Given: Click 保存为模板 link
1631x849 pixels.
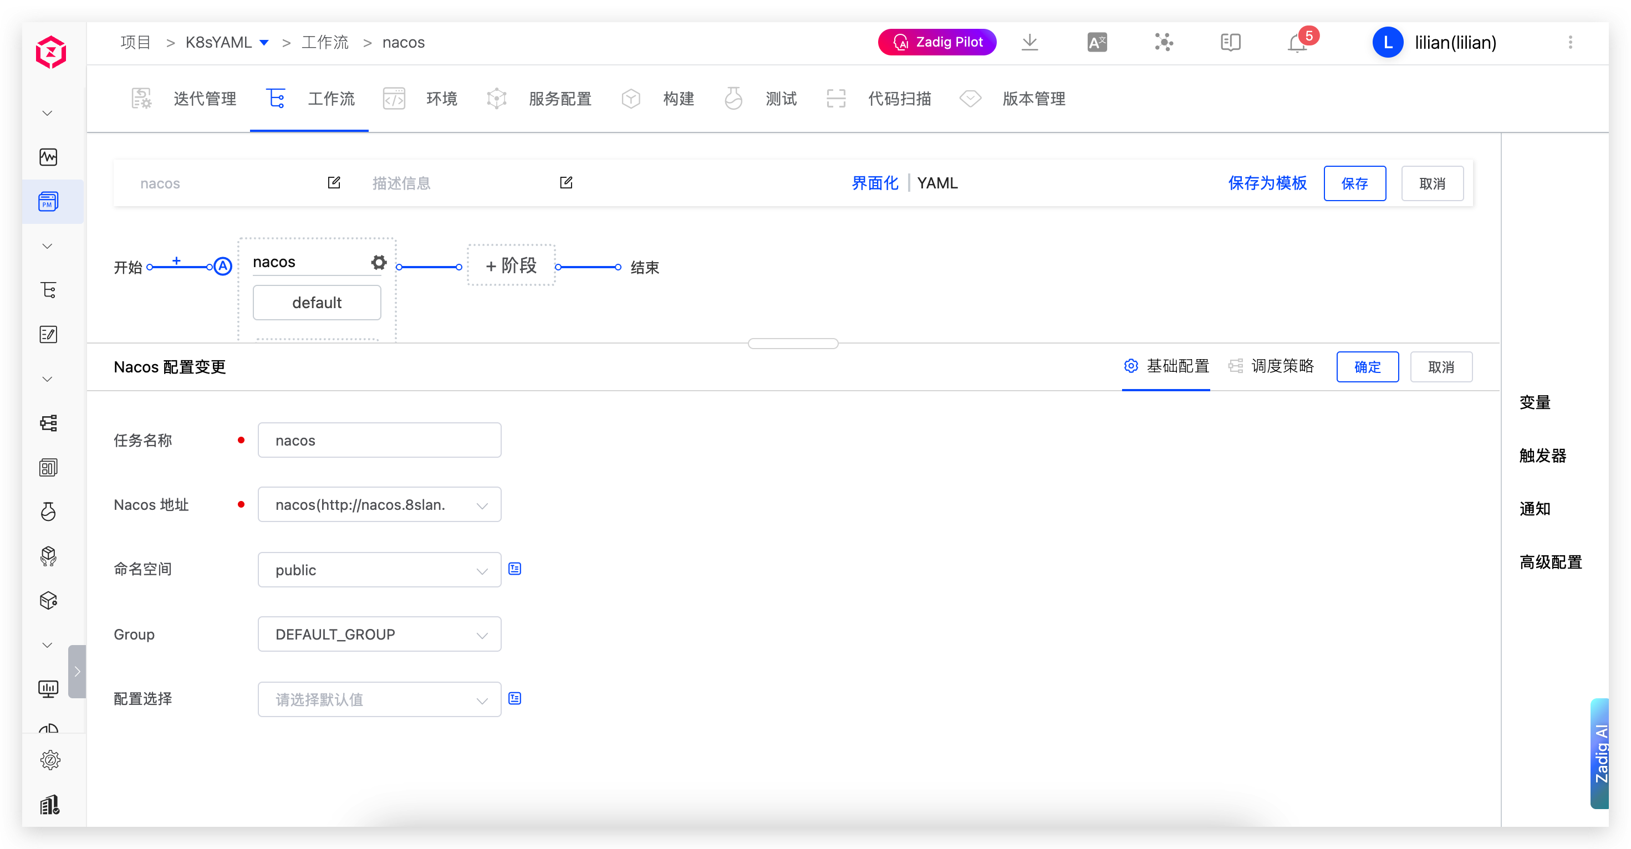Looking at the screenshot, I should (1267, 183).
